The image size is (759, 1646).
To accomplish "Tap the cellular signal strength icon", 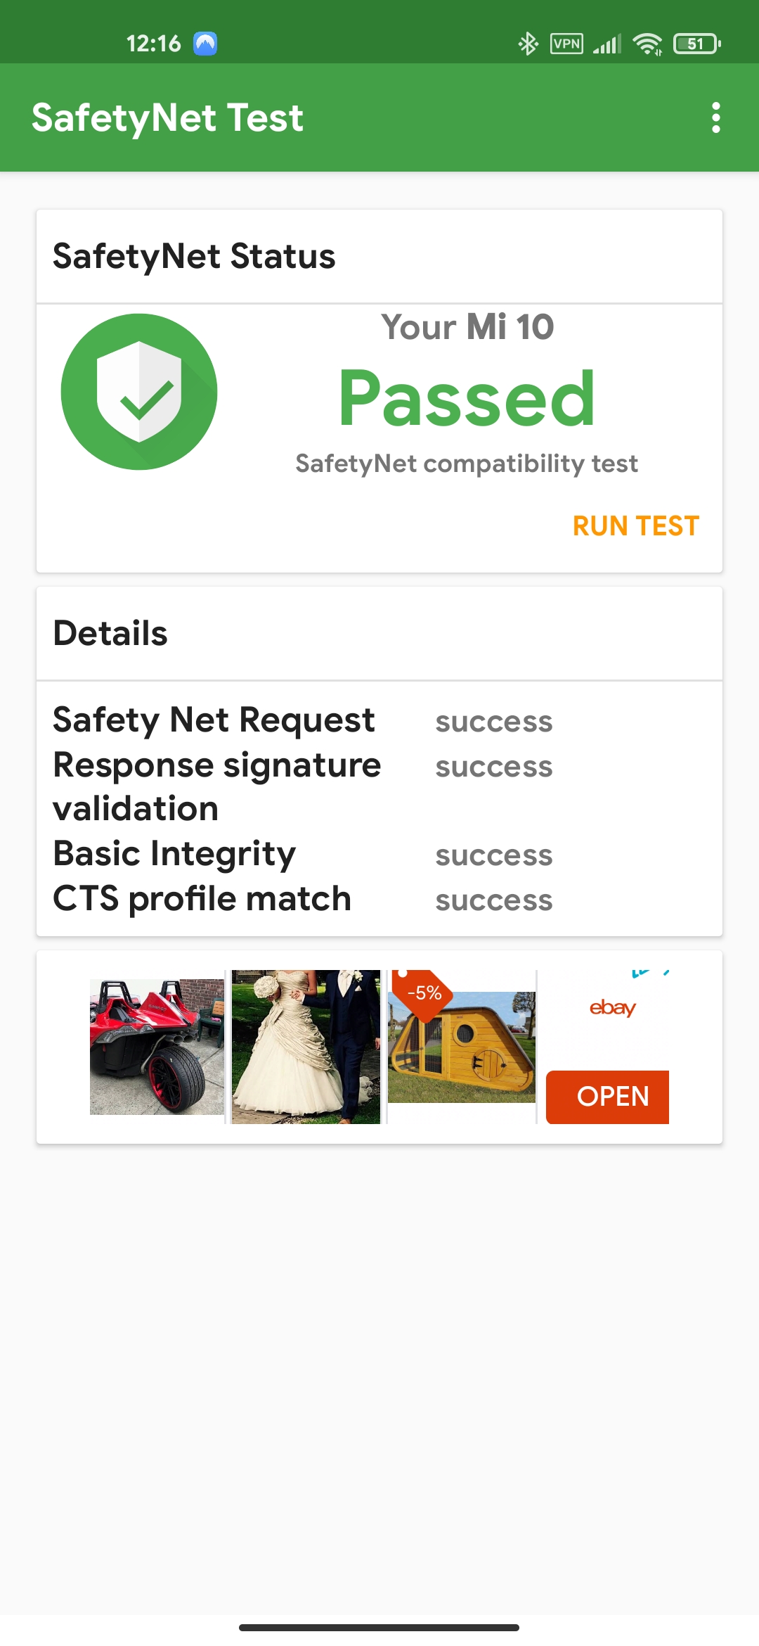I will click(x=607, y=44).
